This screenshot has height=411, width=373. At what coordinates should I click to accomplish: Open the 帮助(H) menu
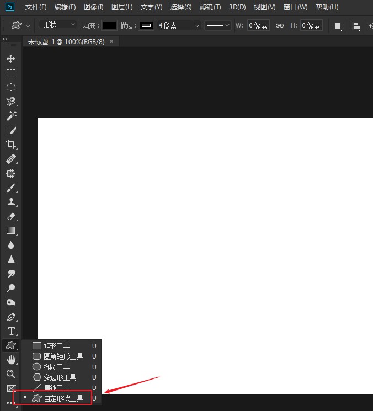(327, 7)
